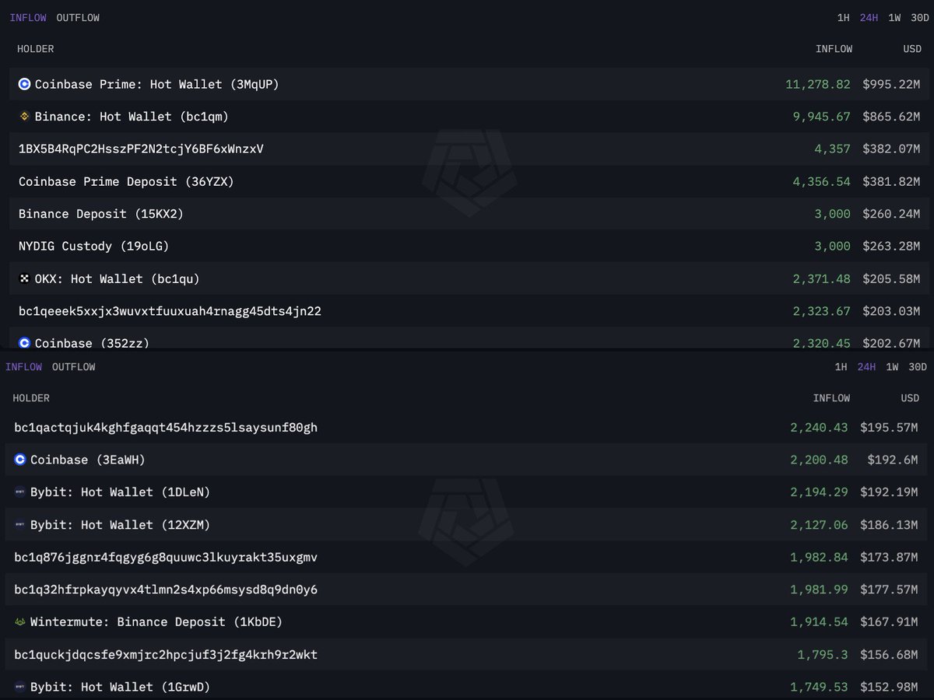Click USD value $382.07M

coord(891,149)
